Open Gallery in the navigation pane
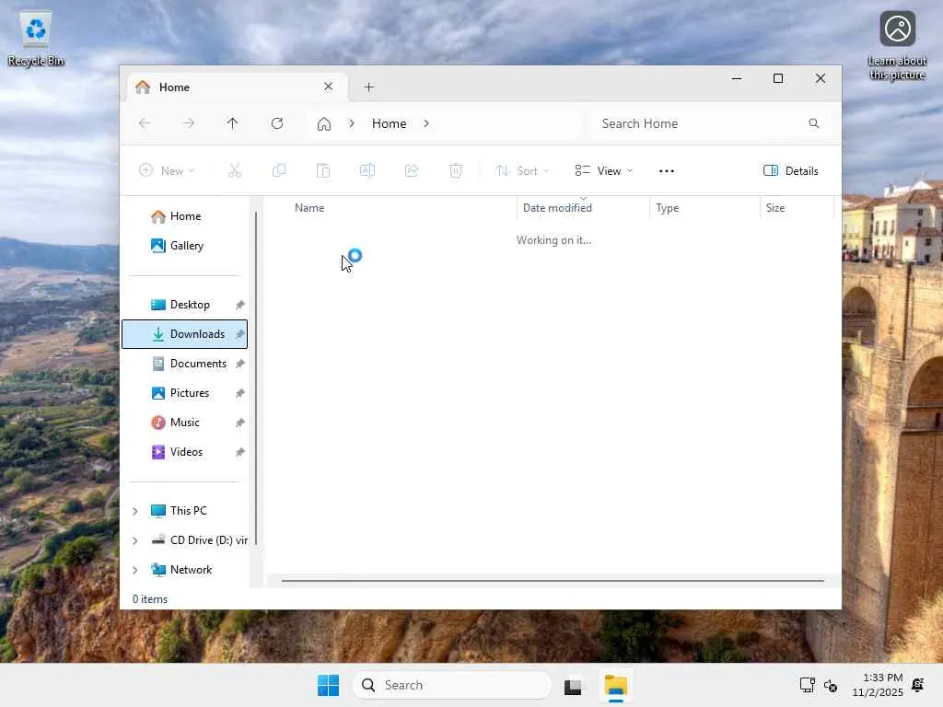 pyautogui.click(x=184, y=246)
